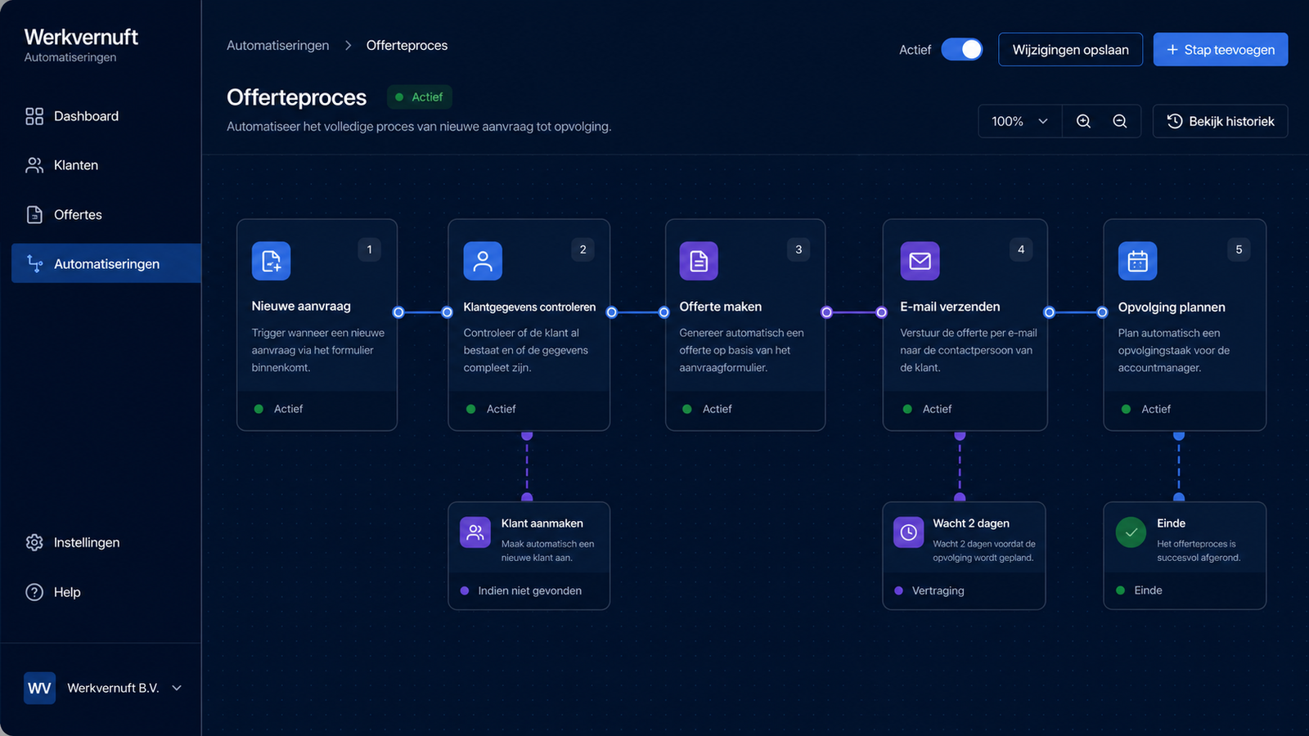Zoom in on the workflow canvas
The height and width of the screenshot is (736, 1309).
1083,121
